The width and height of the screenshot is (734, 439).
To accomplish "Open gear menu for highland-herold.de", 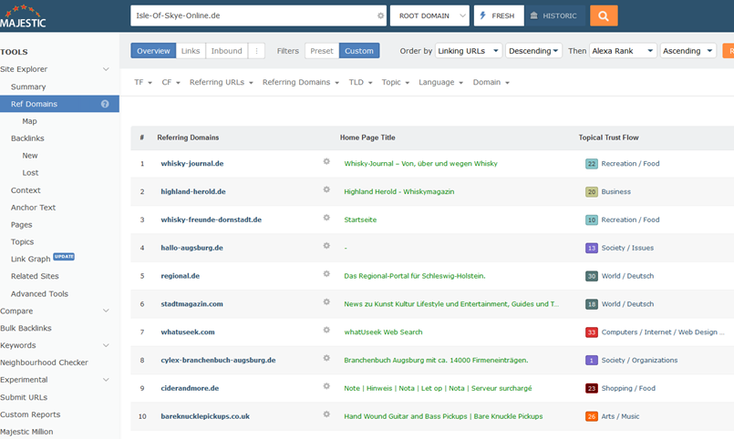I will click(x=326, y=189).
